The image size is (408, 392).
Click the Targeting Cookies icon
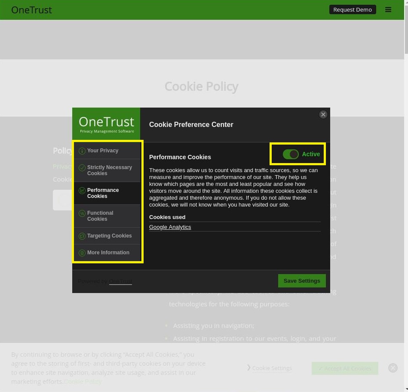pyautogui.click(x=82, y=236)
